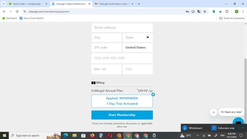Open the 8:46 PM clock and calendar

(x=232, y=136)
